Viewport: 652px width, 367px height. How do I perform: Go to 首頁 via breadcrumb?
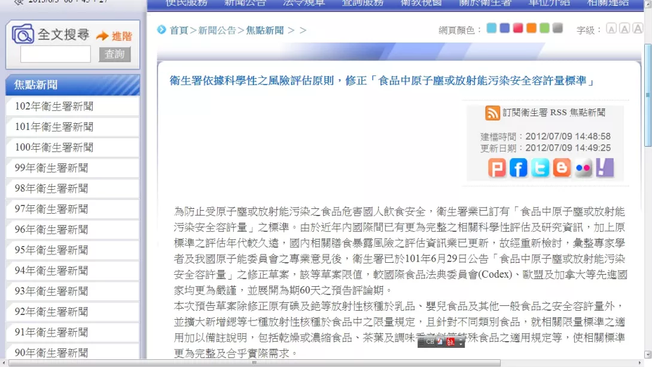(179, 31)
